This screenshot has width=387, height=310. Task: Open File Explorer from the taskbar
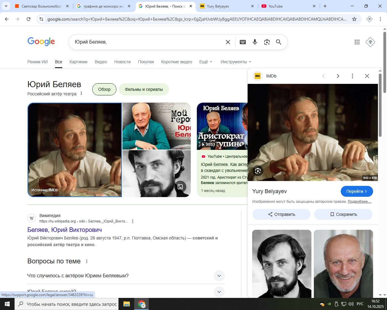click(126, 304)
